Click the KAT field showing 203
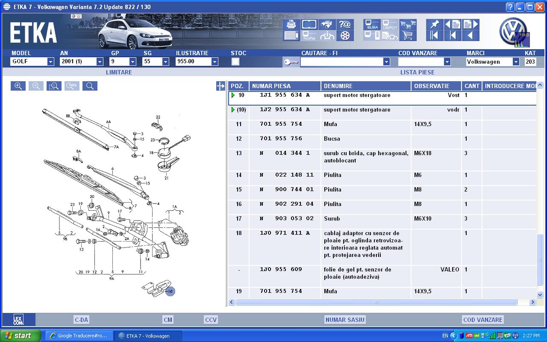This screenshot has height=342, width=547. pos(530,62)
